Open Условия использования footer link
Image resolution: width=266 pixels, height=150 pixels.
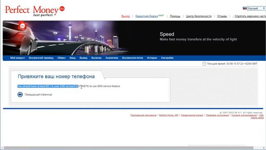(244, 115)
